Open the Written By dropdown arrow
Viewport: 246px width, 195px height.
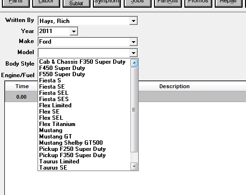(x=133, y=21)
